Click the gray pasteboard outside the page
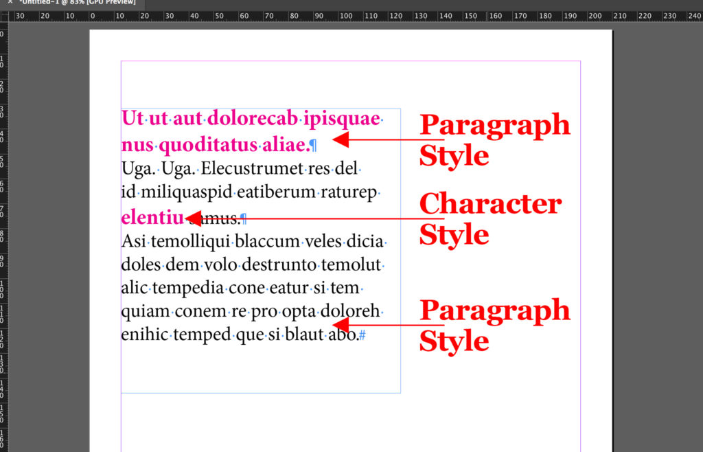This screenshot has width=703, height=452. tap(659, 275)
